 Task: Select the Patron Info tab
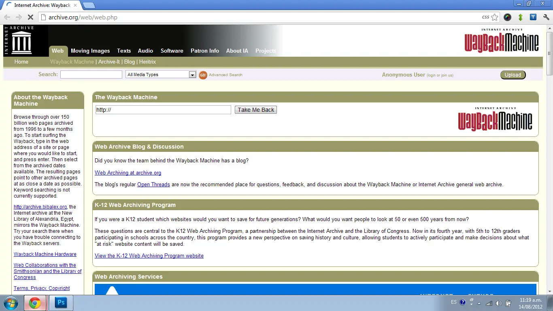[205, 51]
